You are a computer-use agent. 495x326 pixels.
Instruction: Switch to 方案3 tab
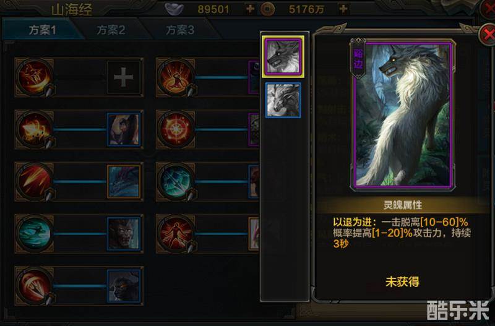coord(179,30)
